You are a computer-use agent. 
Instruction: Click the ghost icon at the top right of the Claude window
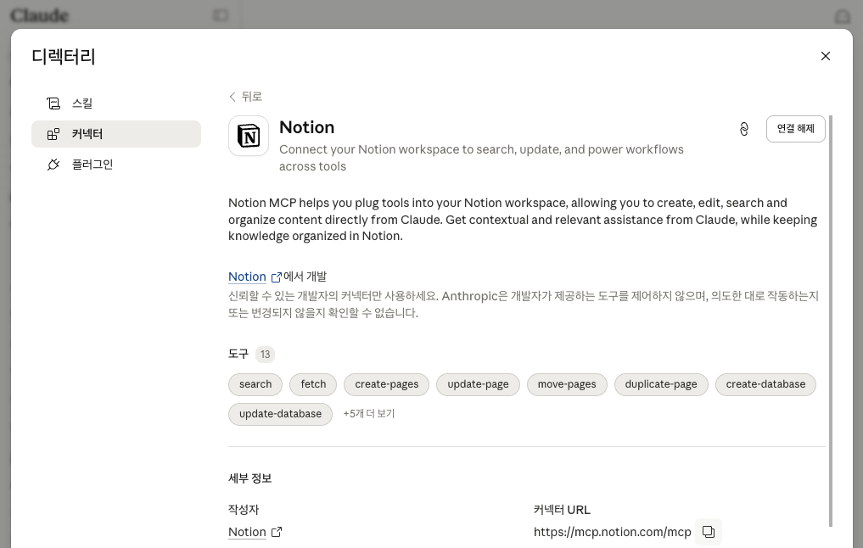click(x=843, y=16)
